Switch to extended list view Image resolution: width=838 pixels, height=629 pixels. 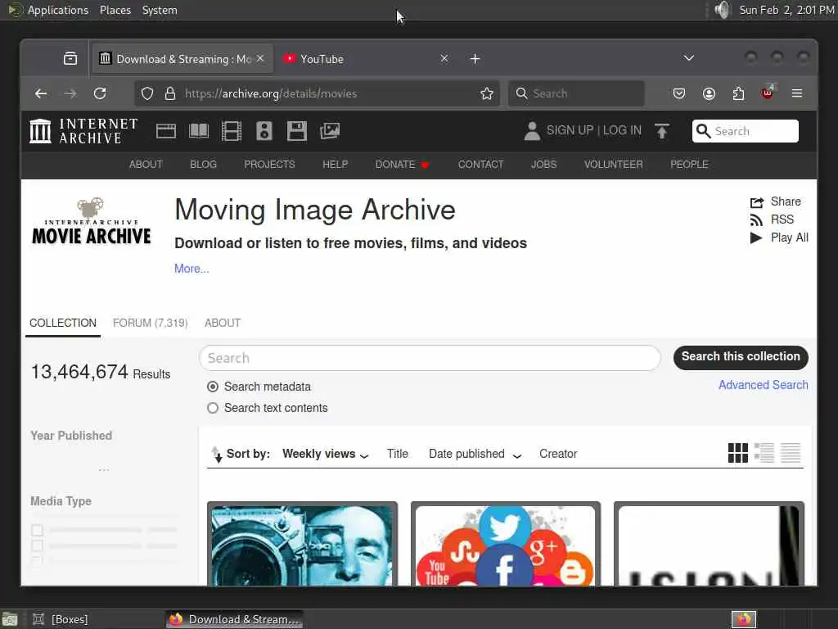(x=764, y=453)
